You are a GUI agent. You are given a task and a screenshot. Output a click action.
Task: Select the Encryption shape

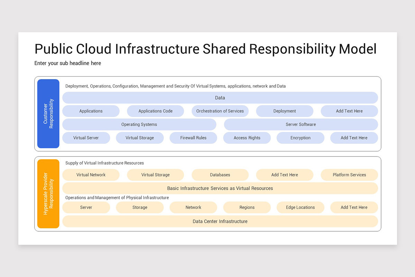(301, 137)
